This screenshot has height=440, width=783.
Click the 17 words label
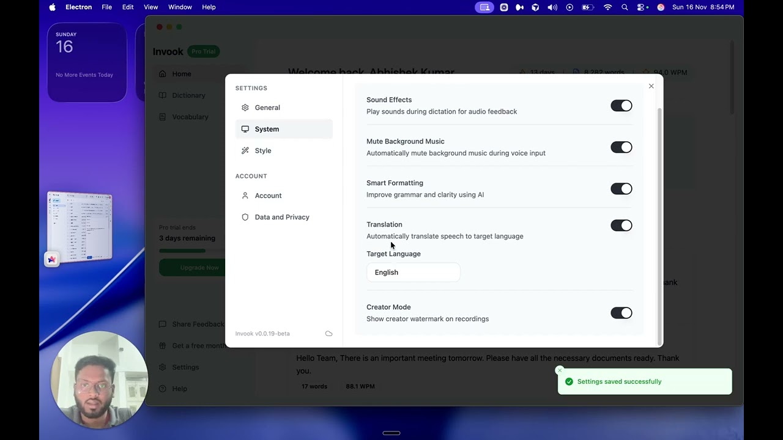314,386
